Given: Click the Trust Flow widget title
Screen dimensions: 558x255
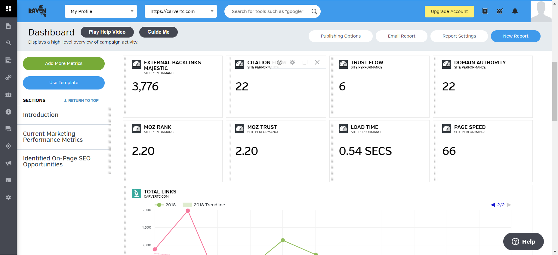Looking at the screenshot, I should pyautogui.click(x=367, y=62).
